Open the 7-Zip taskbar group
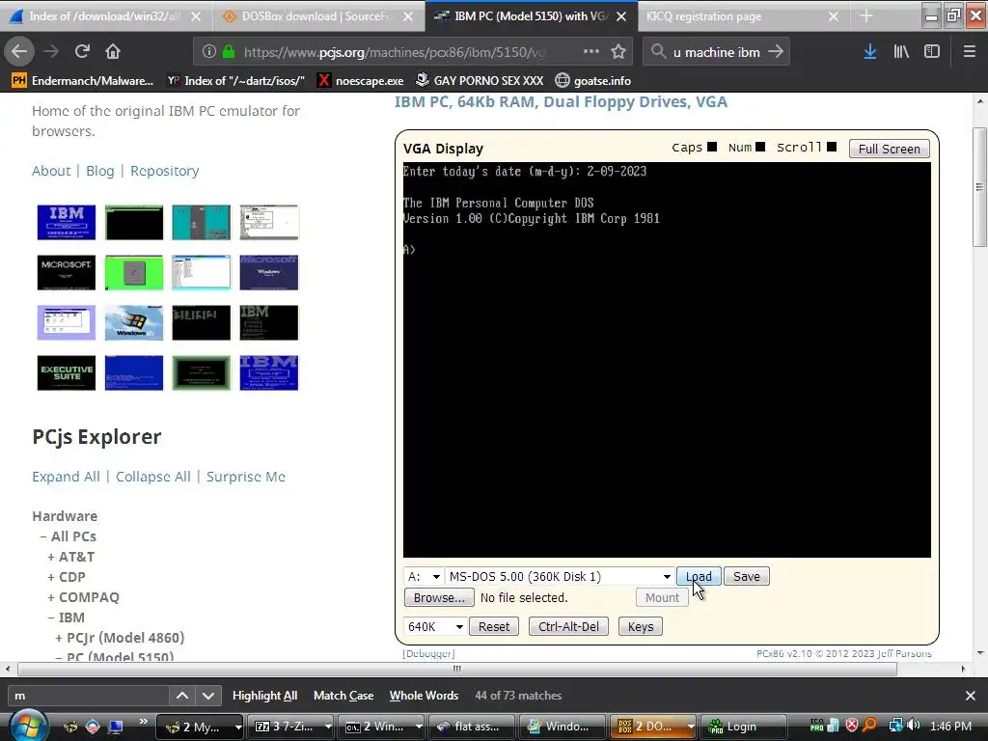Image resolution: width=988 pixels, height=741 pixels. 291,727
